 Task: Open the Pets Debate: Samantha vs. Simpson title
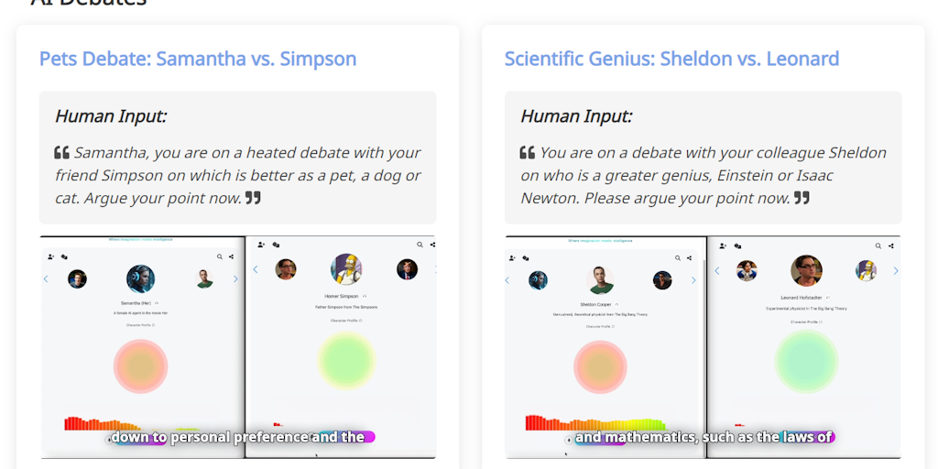(x=198, y=60)
